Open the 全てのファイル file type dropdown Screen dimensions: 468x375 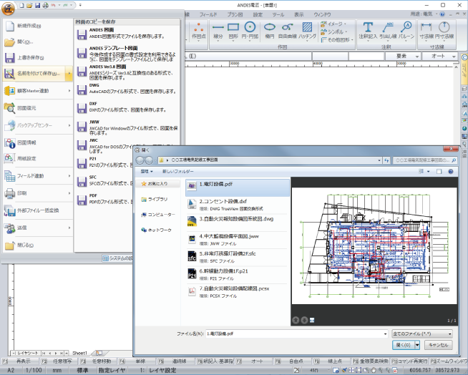tap(422, 333)
